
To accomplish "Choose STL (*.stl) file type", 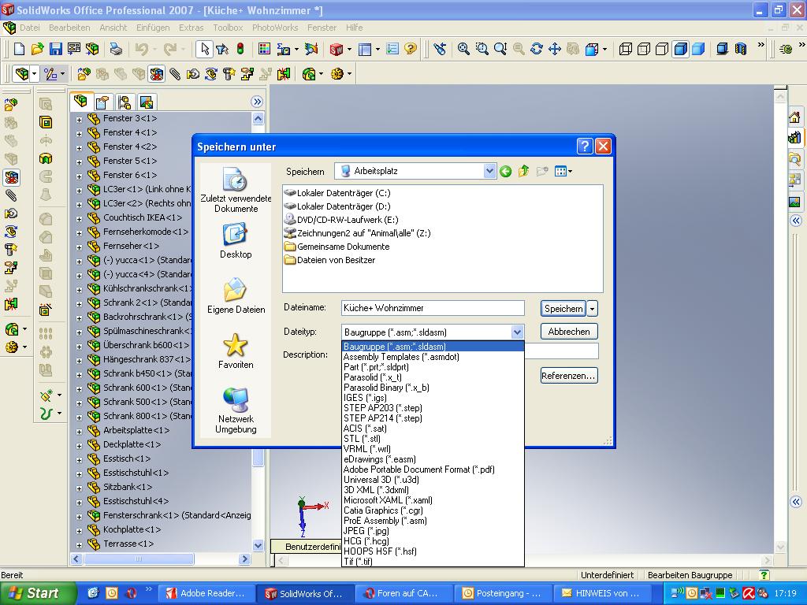I will point(433,438).
